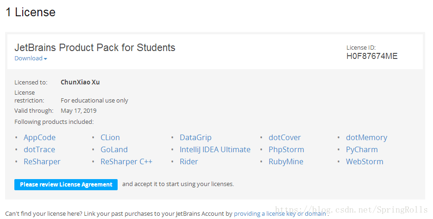Click the License ID H0F87674ME text

372,57
